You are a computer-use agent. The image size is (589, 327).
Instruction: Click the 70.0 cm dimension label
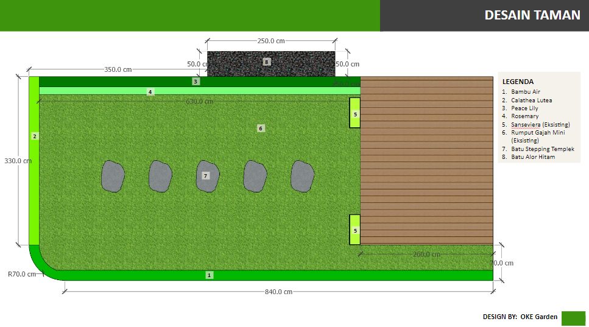point(502,263)
